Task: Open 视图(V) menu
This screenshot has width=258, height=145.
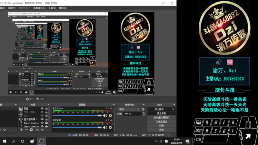Action: [x=12, y=8]
